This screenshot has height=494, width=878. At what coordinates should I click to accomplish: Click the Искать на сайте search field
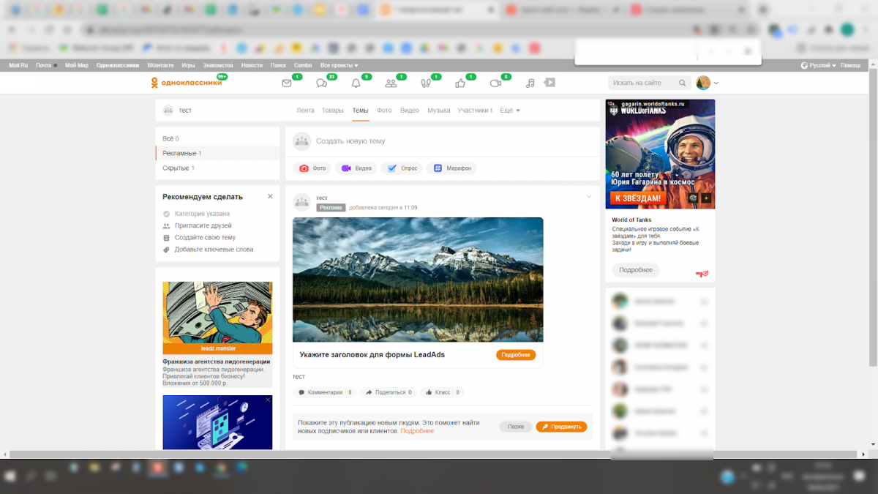point(644,83)
